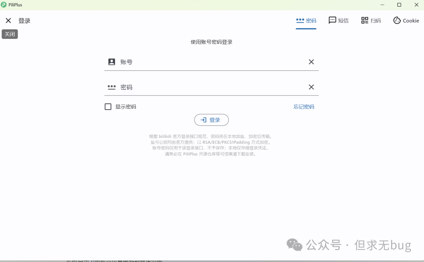This screenshot has height=262, width=424.
Task: Focus the 账号 input field
Action: point(212,62)
